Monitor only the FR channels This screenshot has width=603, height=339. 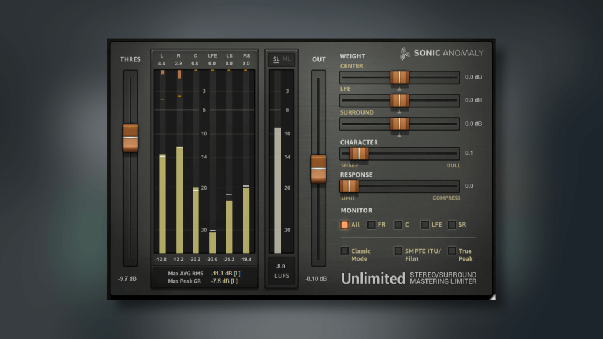pos(372,225)
